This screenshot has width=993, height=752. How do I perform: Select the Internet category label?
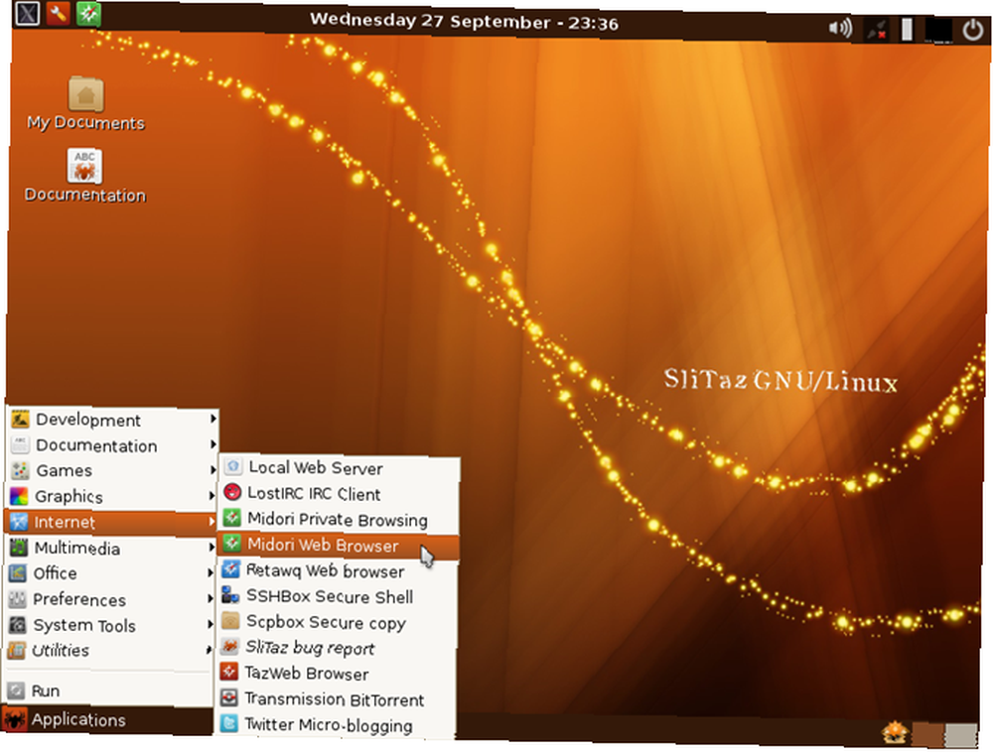coord(65,523)
